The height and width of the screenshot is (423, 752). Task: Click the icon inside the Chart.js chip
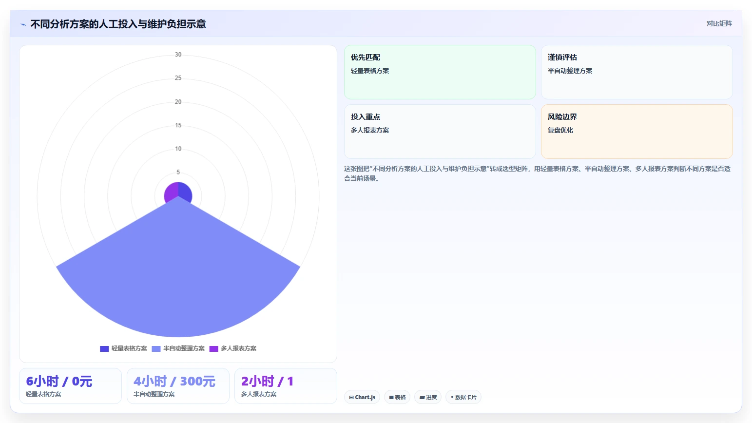(x=351, y=398)
